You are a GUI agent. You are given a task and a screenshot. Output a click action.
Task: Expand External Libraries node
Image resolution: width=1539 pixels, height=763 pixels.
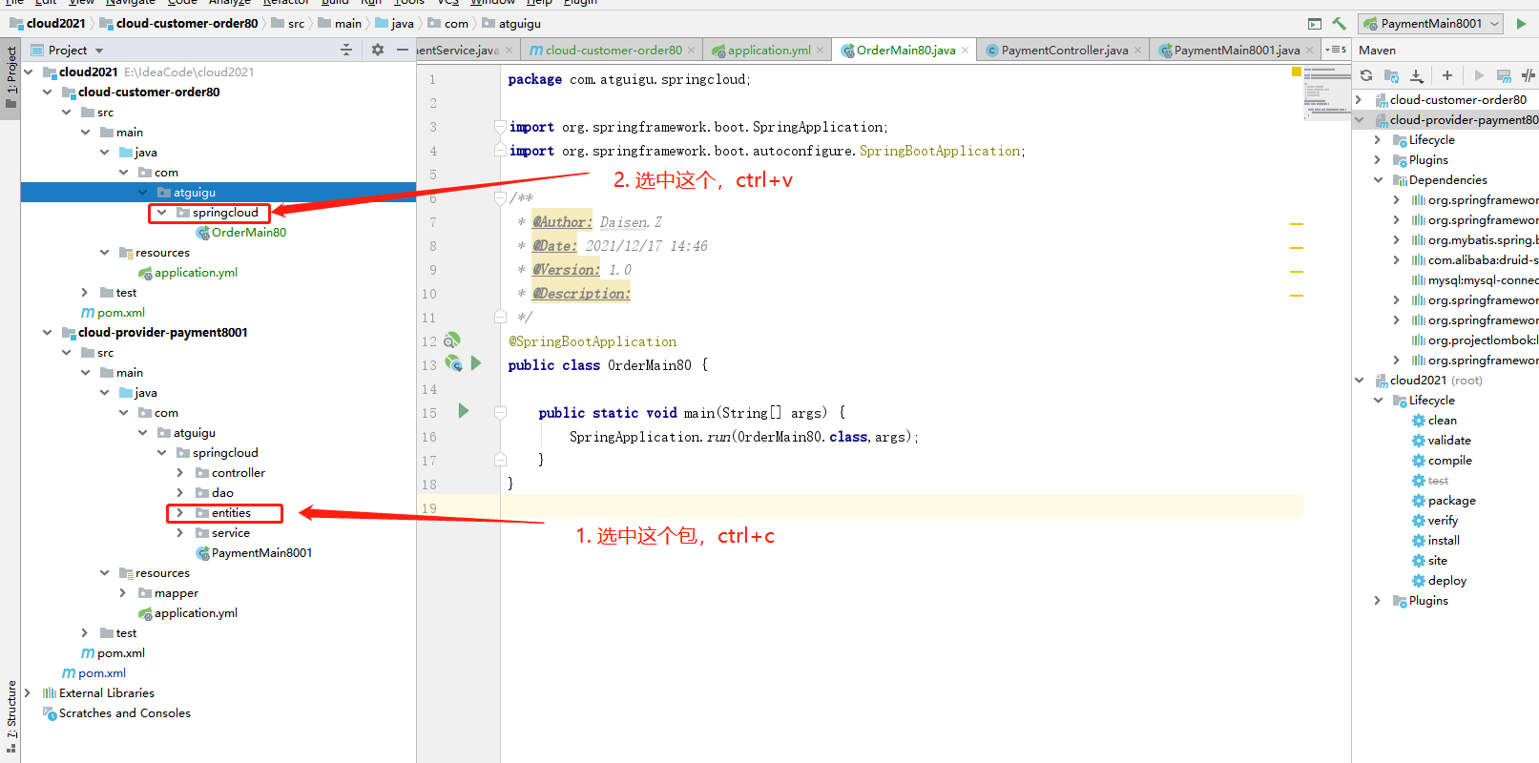pyautogui.click(x=28, y=693)
